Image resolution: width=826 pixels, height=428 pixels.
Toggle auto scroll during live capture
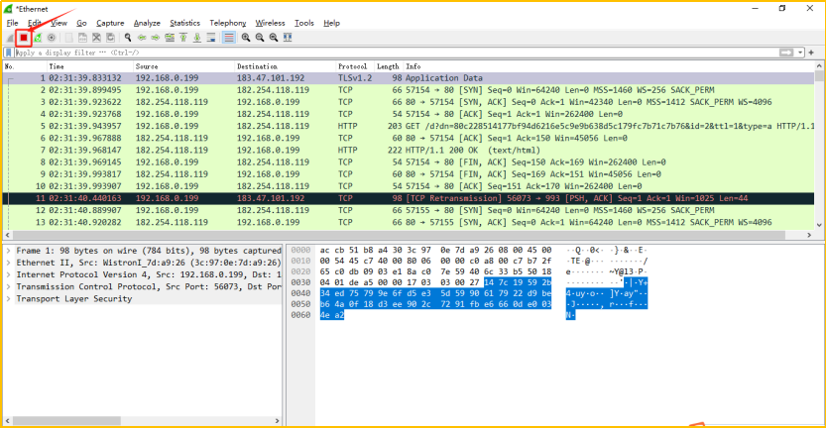tap(212, 37)
